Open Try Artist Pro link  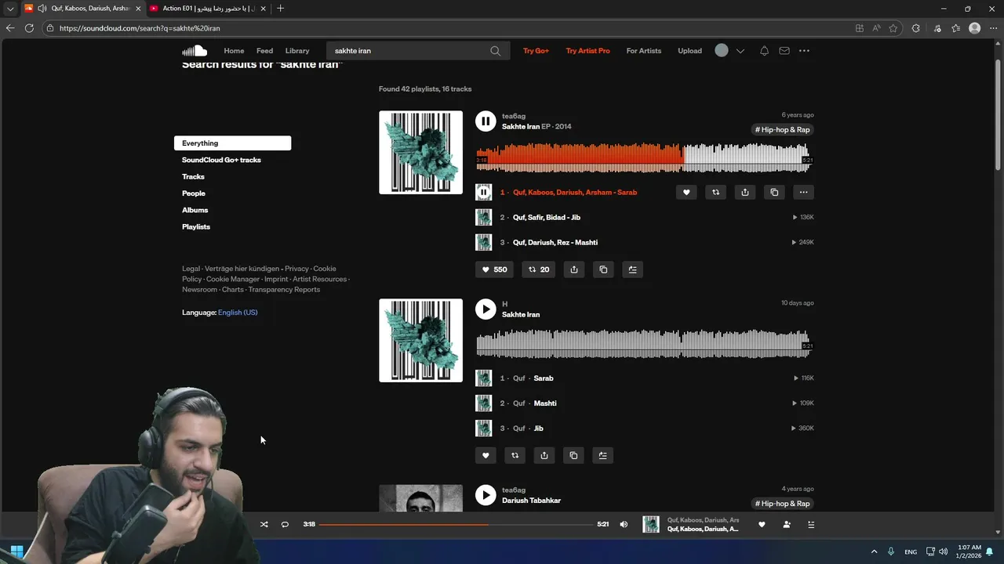pyautogui.click(x=587, y=51)
